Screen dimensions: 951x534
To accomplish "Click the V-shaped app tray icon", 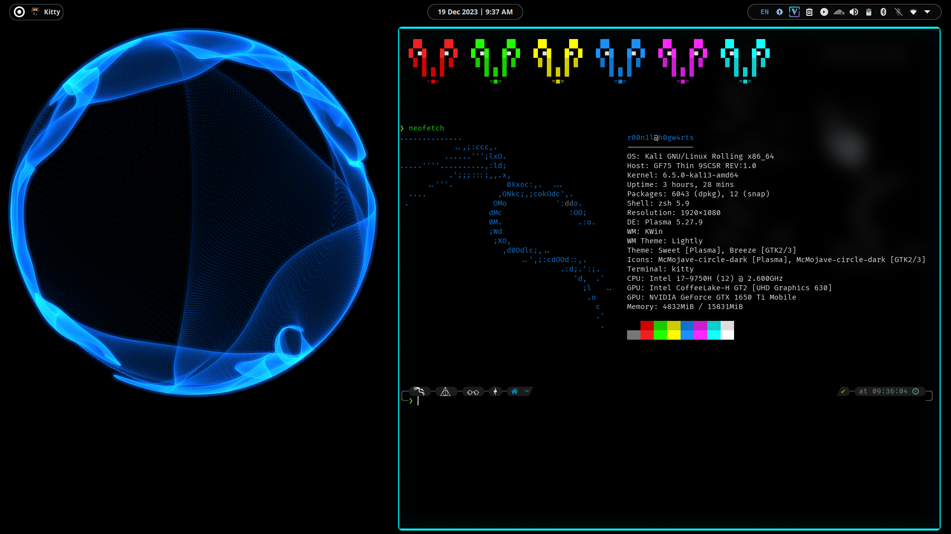I will point(794,12).
